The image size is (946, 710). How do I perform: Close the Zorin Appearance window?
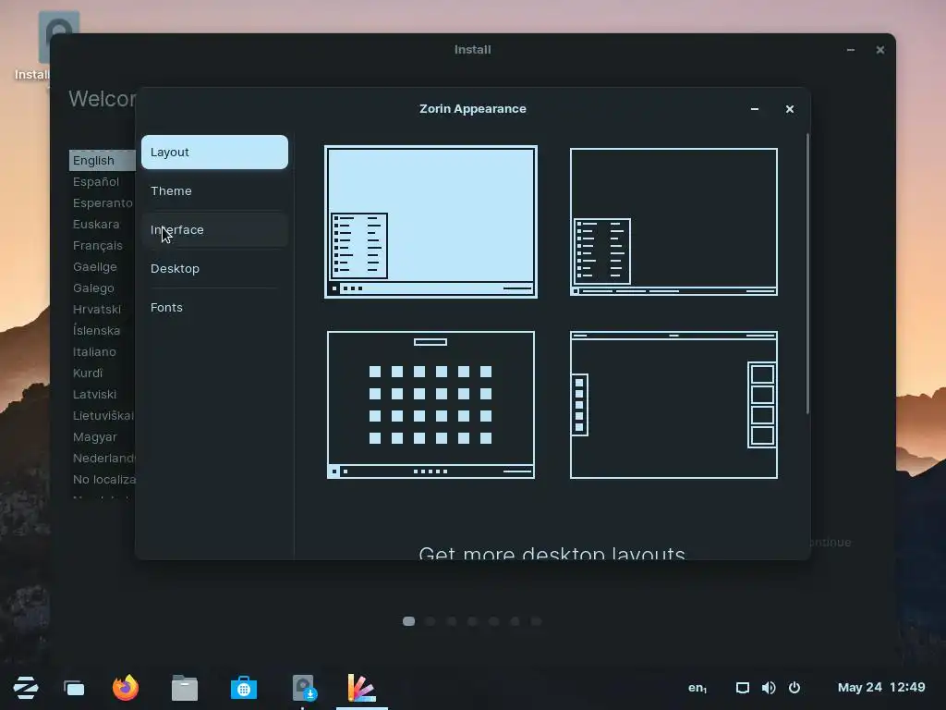790,109
